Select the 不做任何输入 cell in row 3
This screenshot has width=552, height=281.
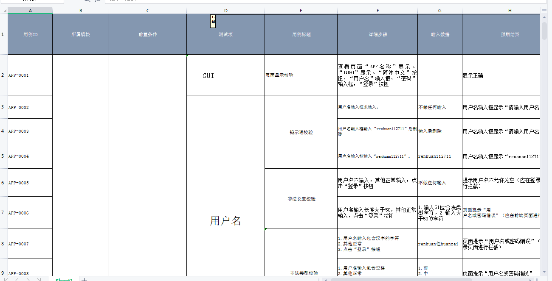(x=440, y=107)
